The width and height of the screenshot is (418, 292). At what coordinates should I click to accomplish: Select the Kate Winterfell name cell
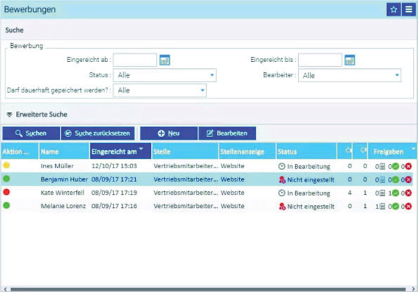coord(63,193)
